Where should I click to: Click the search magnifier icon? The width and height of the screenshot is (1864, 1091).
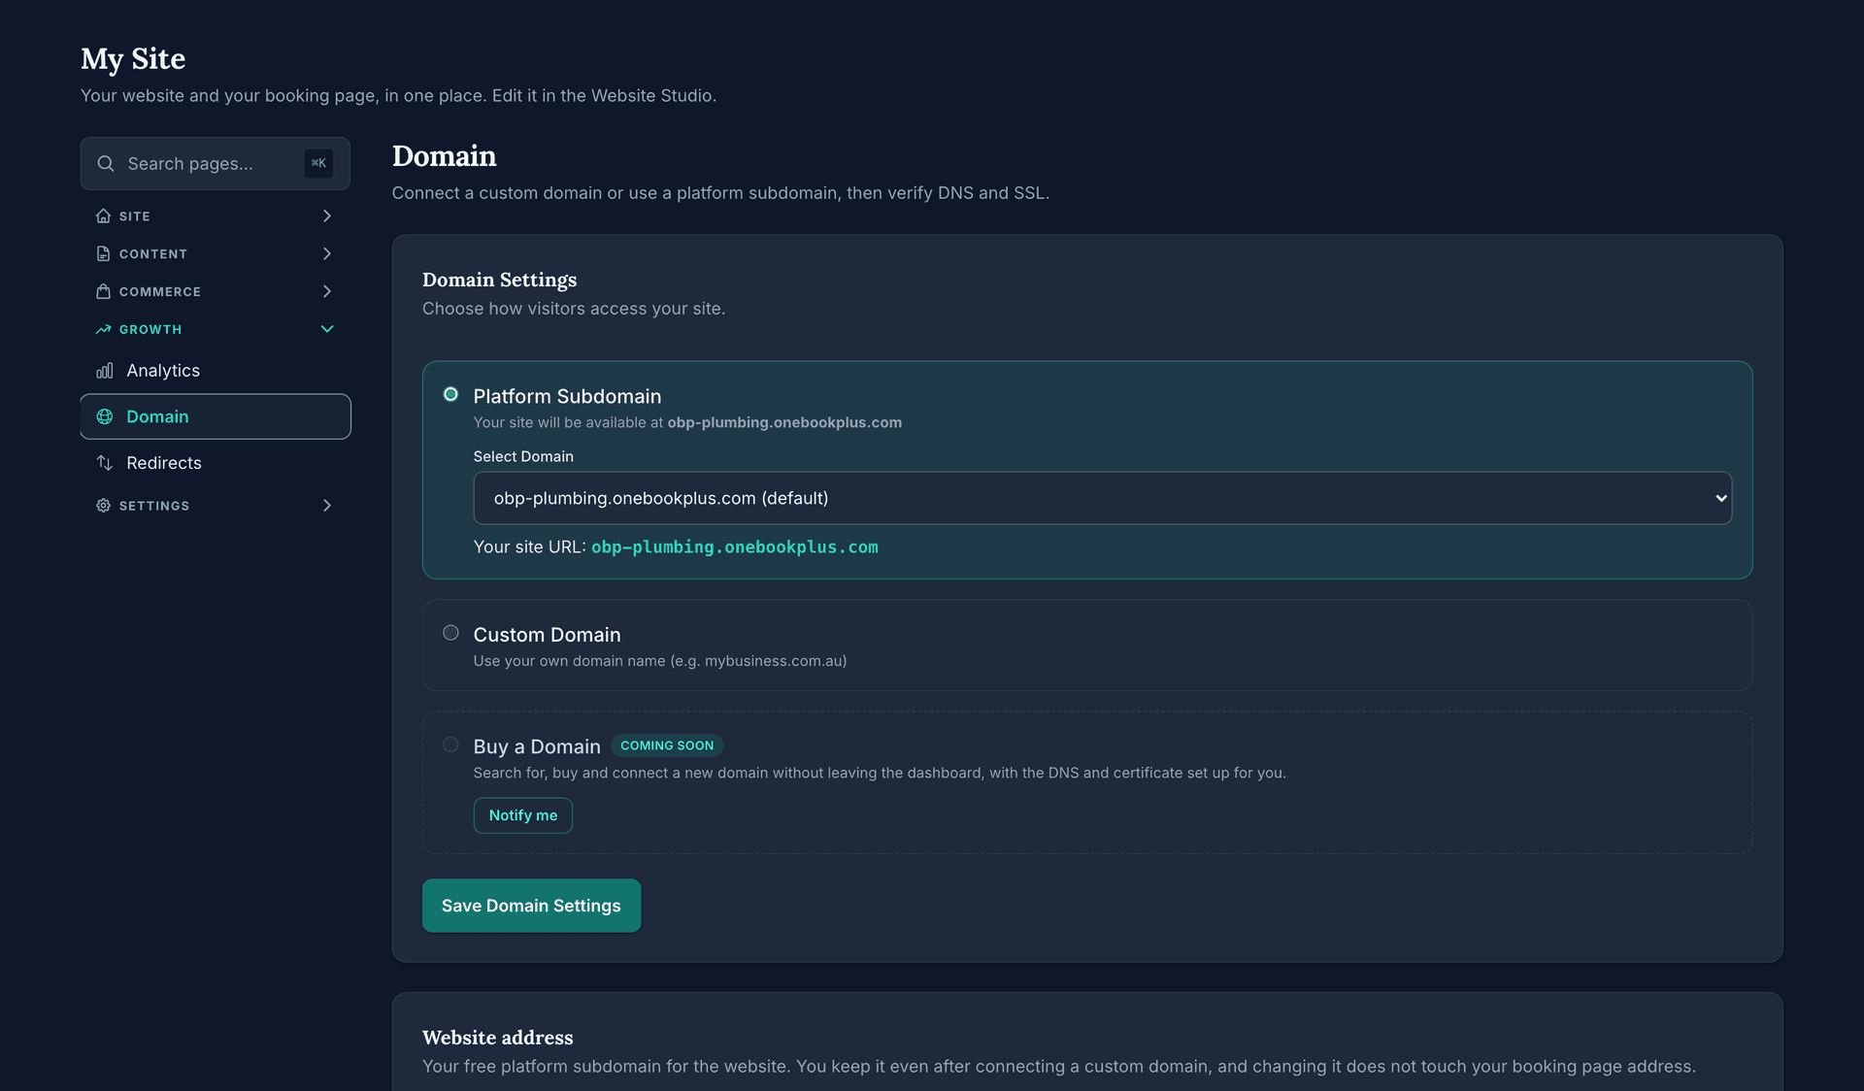click(x=106, y=163)
